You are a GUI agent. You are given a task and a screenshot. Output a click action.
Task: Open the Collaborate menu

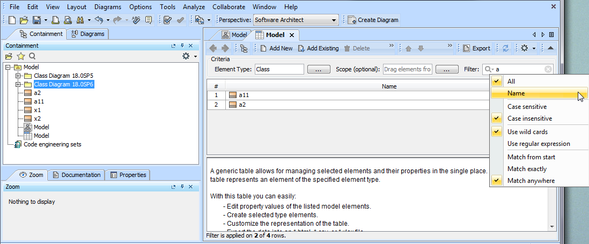tap(229, 7)
